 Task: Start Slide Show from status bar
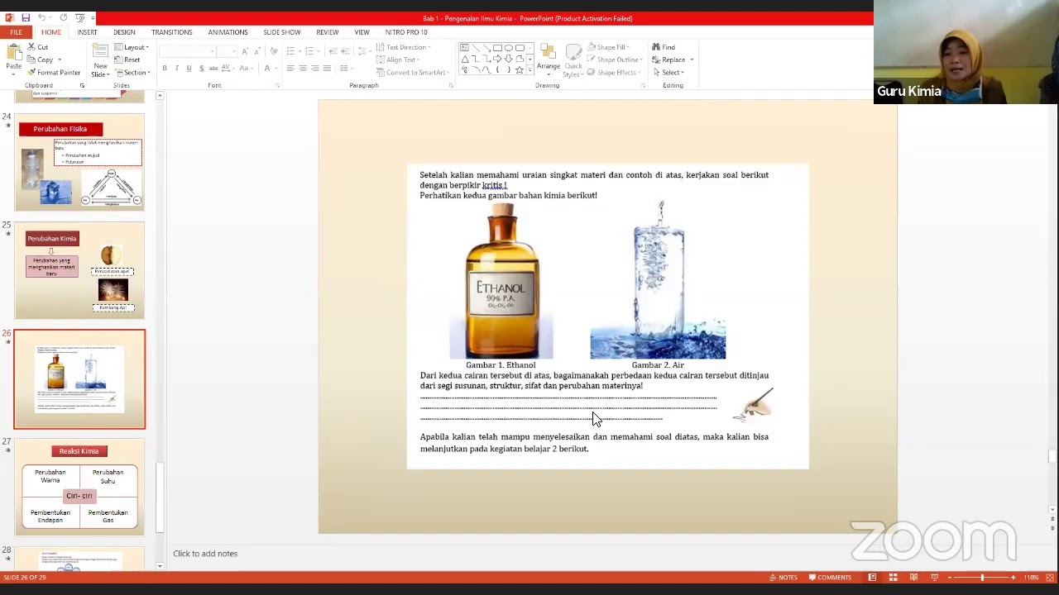pos(934,578)
